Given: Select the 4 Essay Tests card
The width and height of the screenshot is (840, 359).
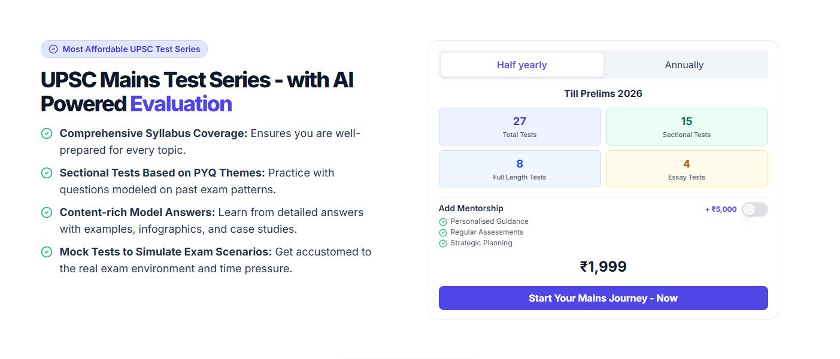Looking at the screenshot, I should (686, 169).
